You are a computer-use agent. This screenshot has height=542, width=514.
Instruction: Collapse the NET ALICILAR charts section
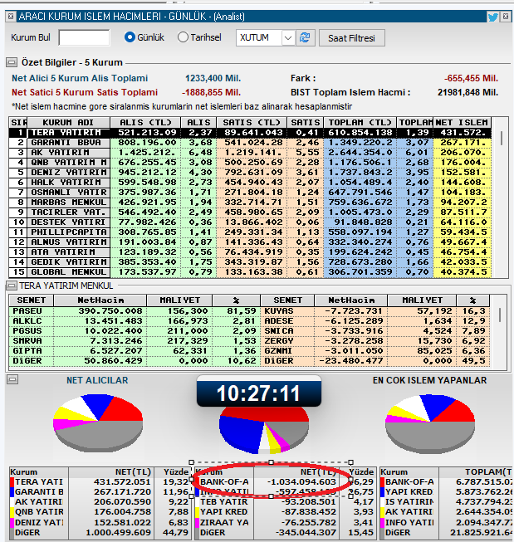click(12, 379)
